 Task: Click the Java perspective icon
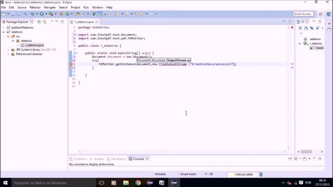coord(328,14)
